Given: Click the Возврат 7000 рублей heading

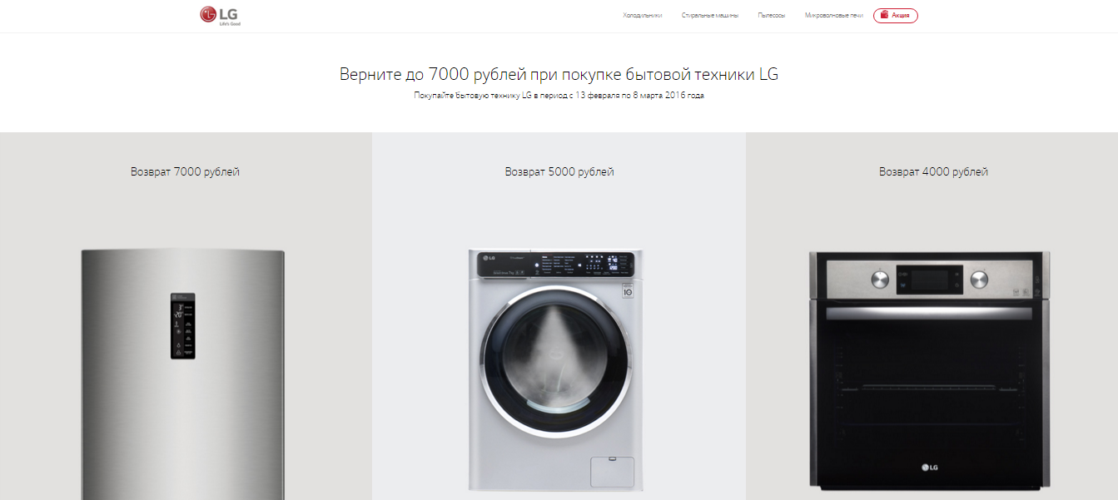Looking at the screenshot, I should point(185,172).
